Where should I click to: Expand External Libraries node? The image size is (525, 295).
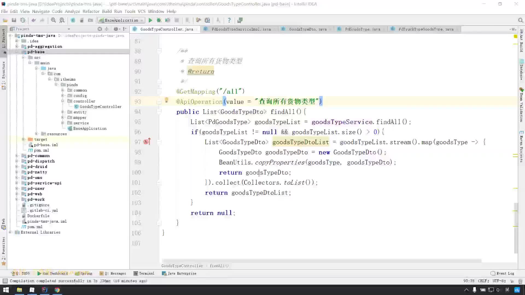point(10,232)
